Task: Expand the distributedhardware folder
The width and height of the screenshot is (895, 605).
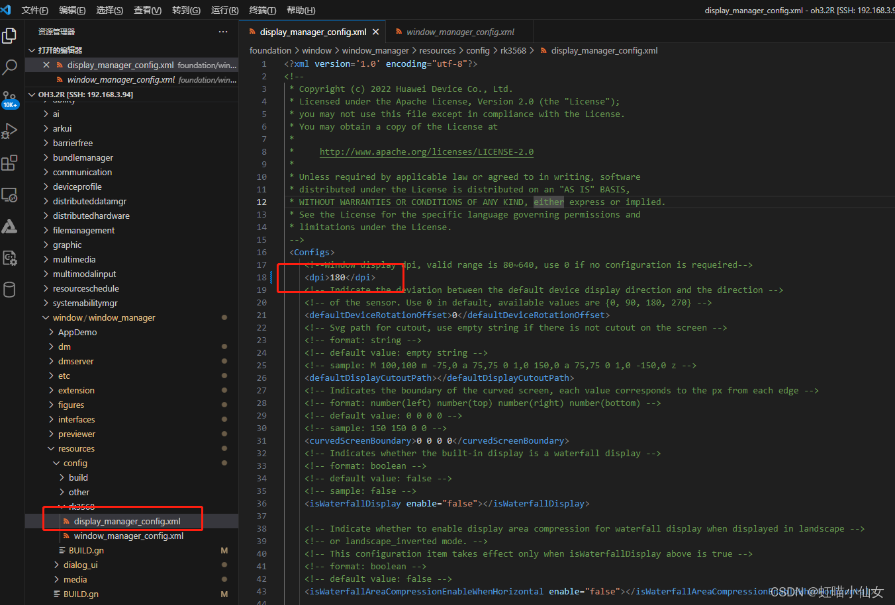Action: [x=91, y=216]
